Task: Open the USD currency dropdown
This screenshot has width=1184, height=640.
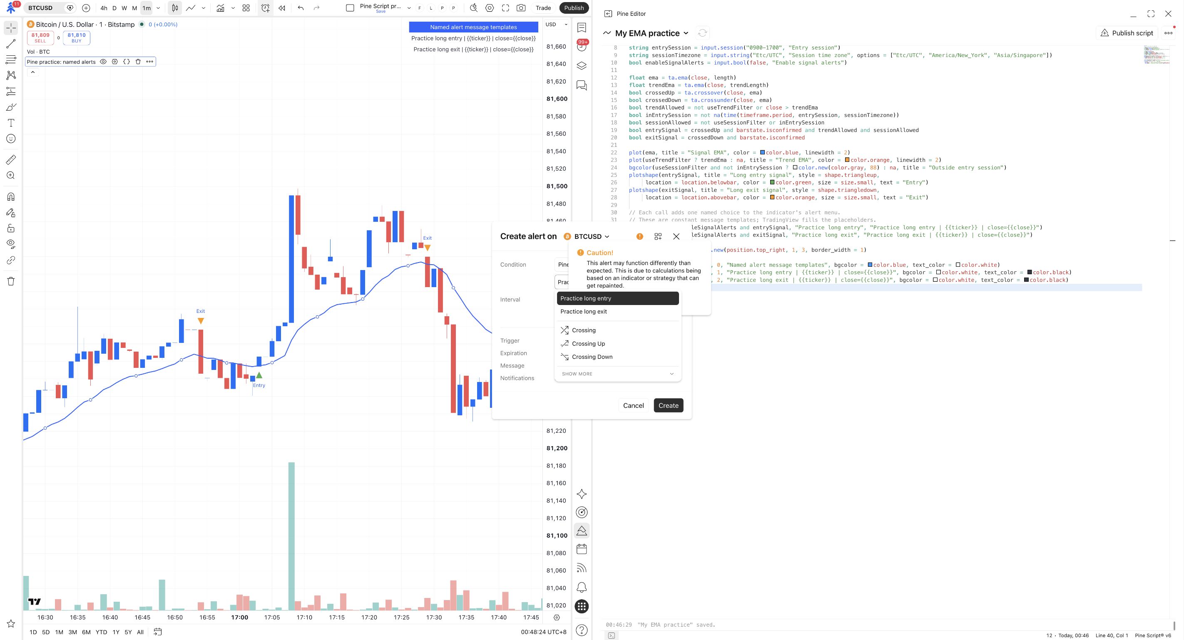Action: [557, 25]
